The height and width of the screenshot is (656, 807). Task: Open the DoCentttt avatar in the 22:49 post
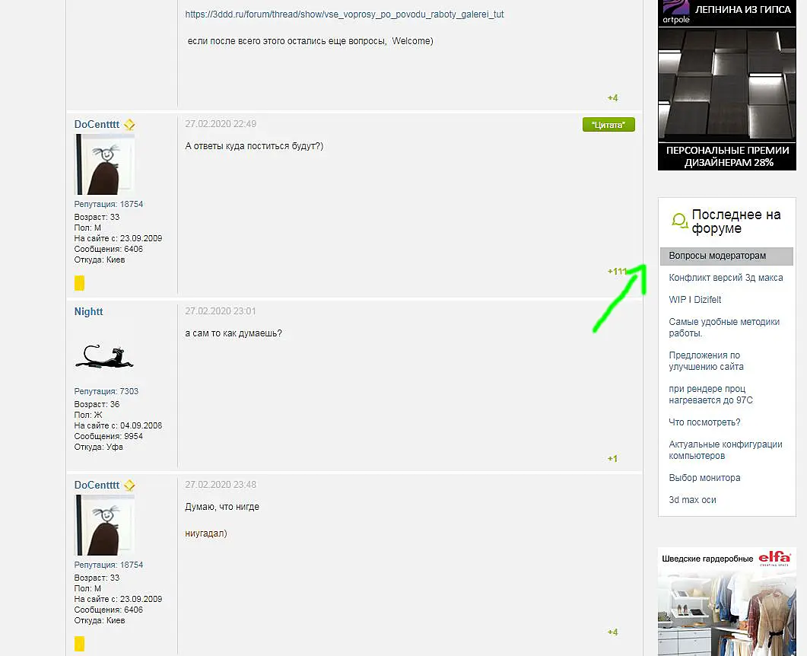click(104, 164)
